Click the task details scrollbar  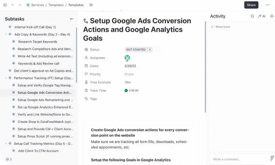(205, 67)
